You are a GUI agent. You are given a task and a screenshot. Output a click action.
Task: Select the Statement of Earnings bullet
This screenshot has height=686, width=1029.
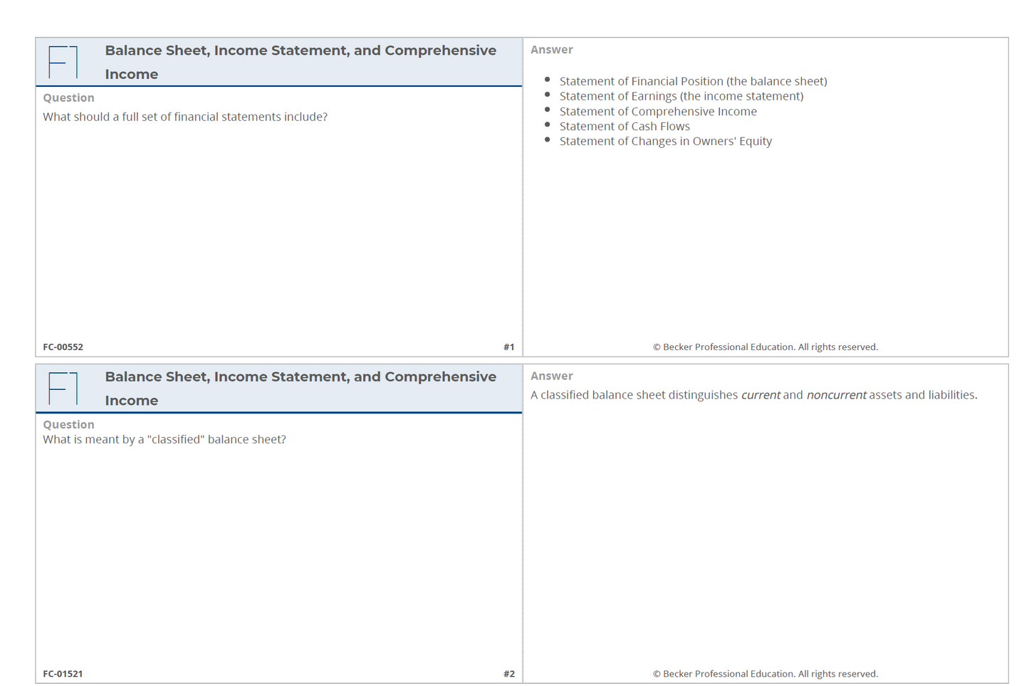pyautogui.click(x=681, y=96)
